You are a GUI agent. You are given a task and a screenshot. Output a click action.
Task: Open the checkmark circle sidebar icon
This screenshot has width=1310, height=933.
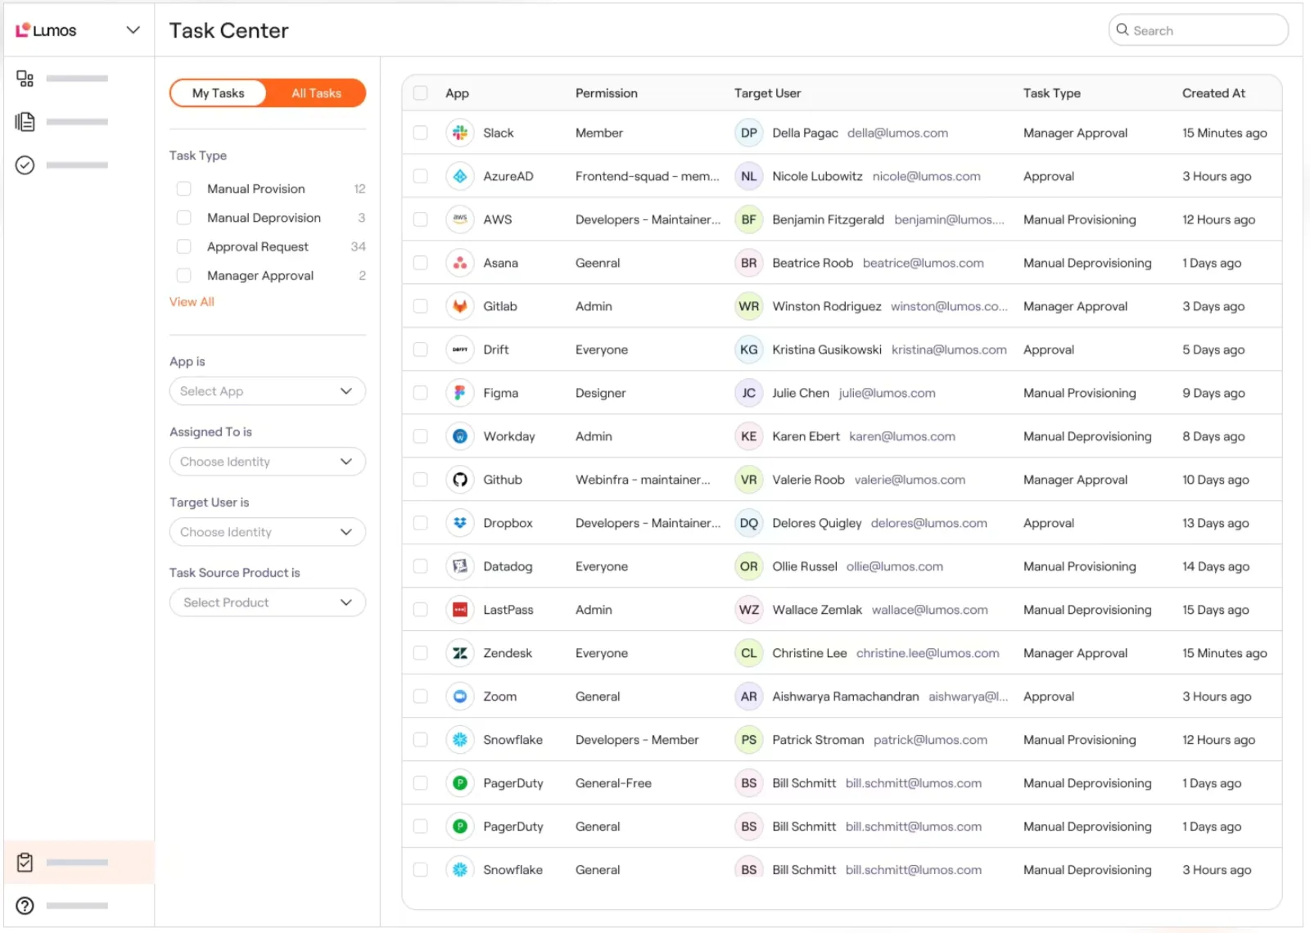click(25, 165)
